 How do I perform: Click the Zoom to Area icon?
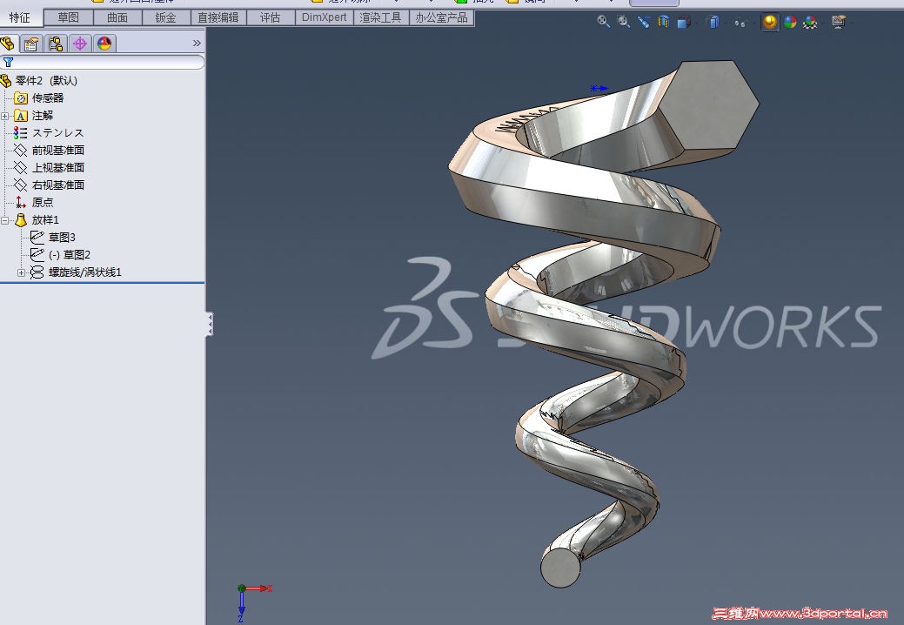coord(623,22)
